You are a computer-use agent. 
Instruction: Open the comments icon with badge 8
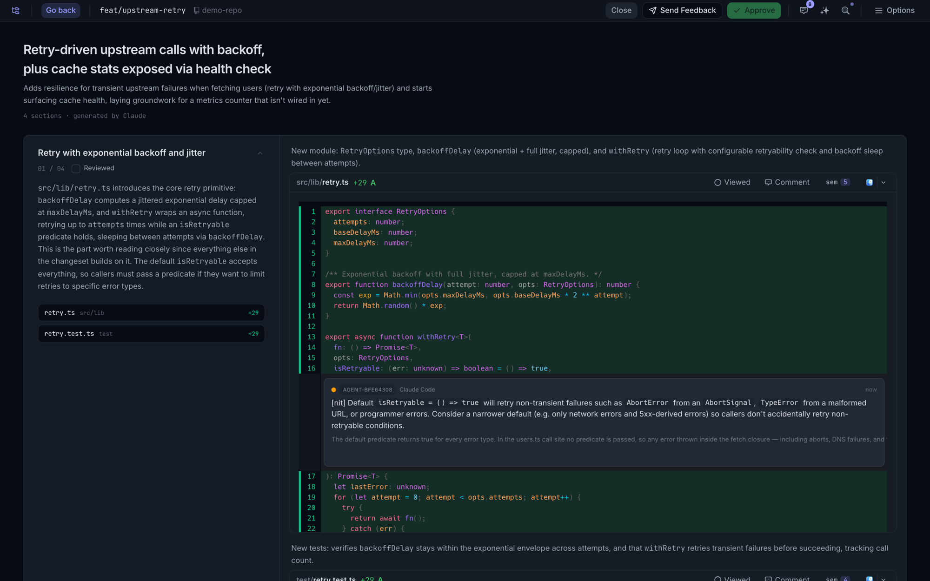[x=804, y=10]
